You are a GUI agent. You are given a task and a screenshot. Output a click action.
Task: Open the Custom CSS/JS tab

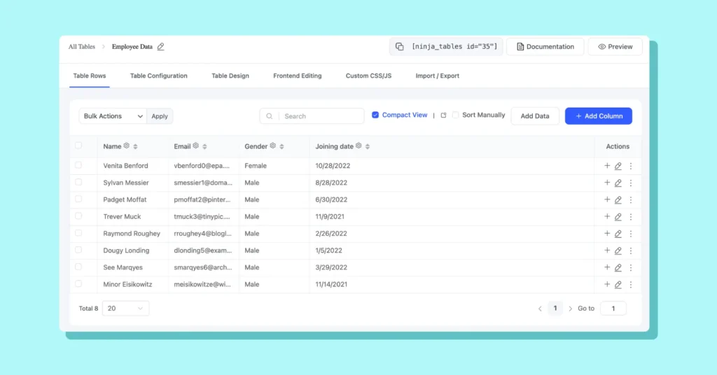click(368, 76)
